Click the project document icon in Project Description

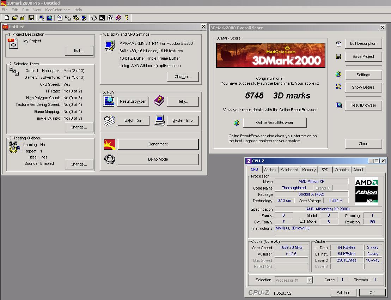point(13,43)
